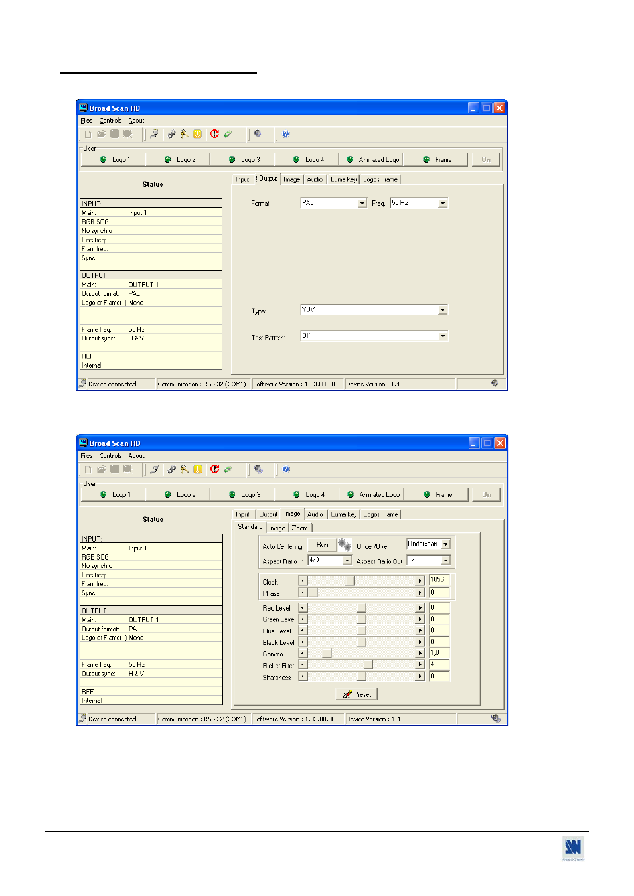Click the Red Level slider thumb
This screenshot has width=634, height=896.
[x=361, y=608]
